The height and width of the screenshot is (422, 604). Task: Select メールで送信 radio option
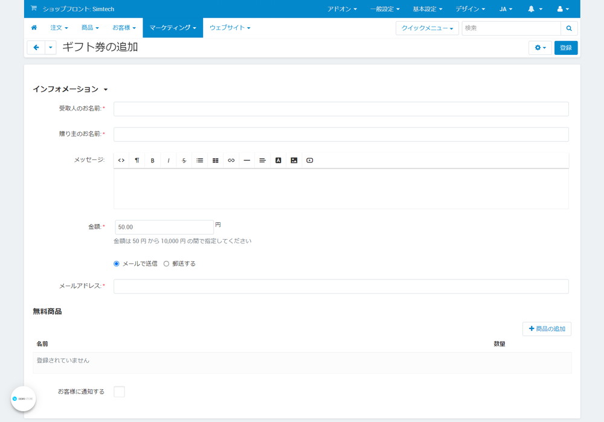coord(117,264)
